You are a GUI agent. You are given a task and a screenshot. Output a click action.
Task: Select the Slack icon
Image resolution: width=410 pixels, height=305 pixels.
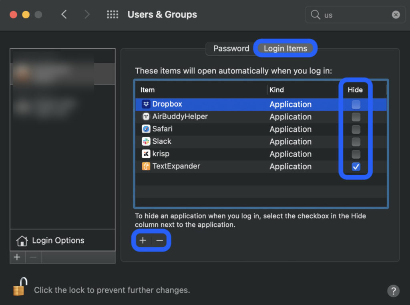[x=145, y=141]
